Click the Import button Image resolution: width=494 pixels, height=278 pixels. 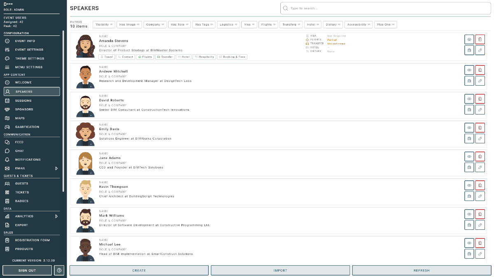pyautogui.click(x=280, y=271)
